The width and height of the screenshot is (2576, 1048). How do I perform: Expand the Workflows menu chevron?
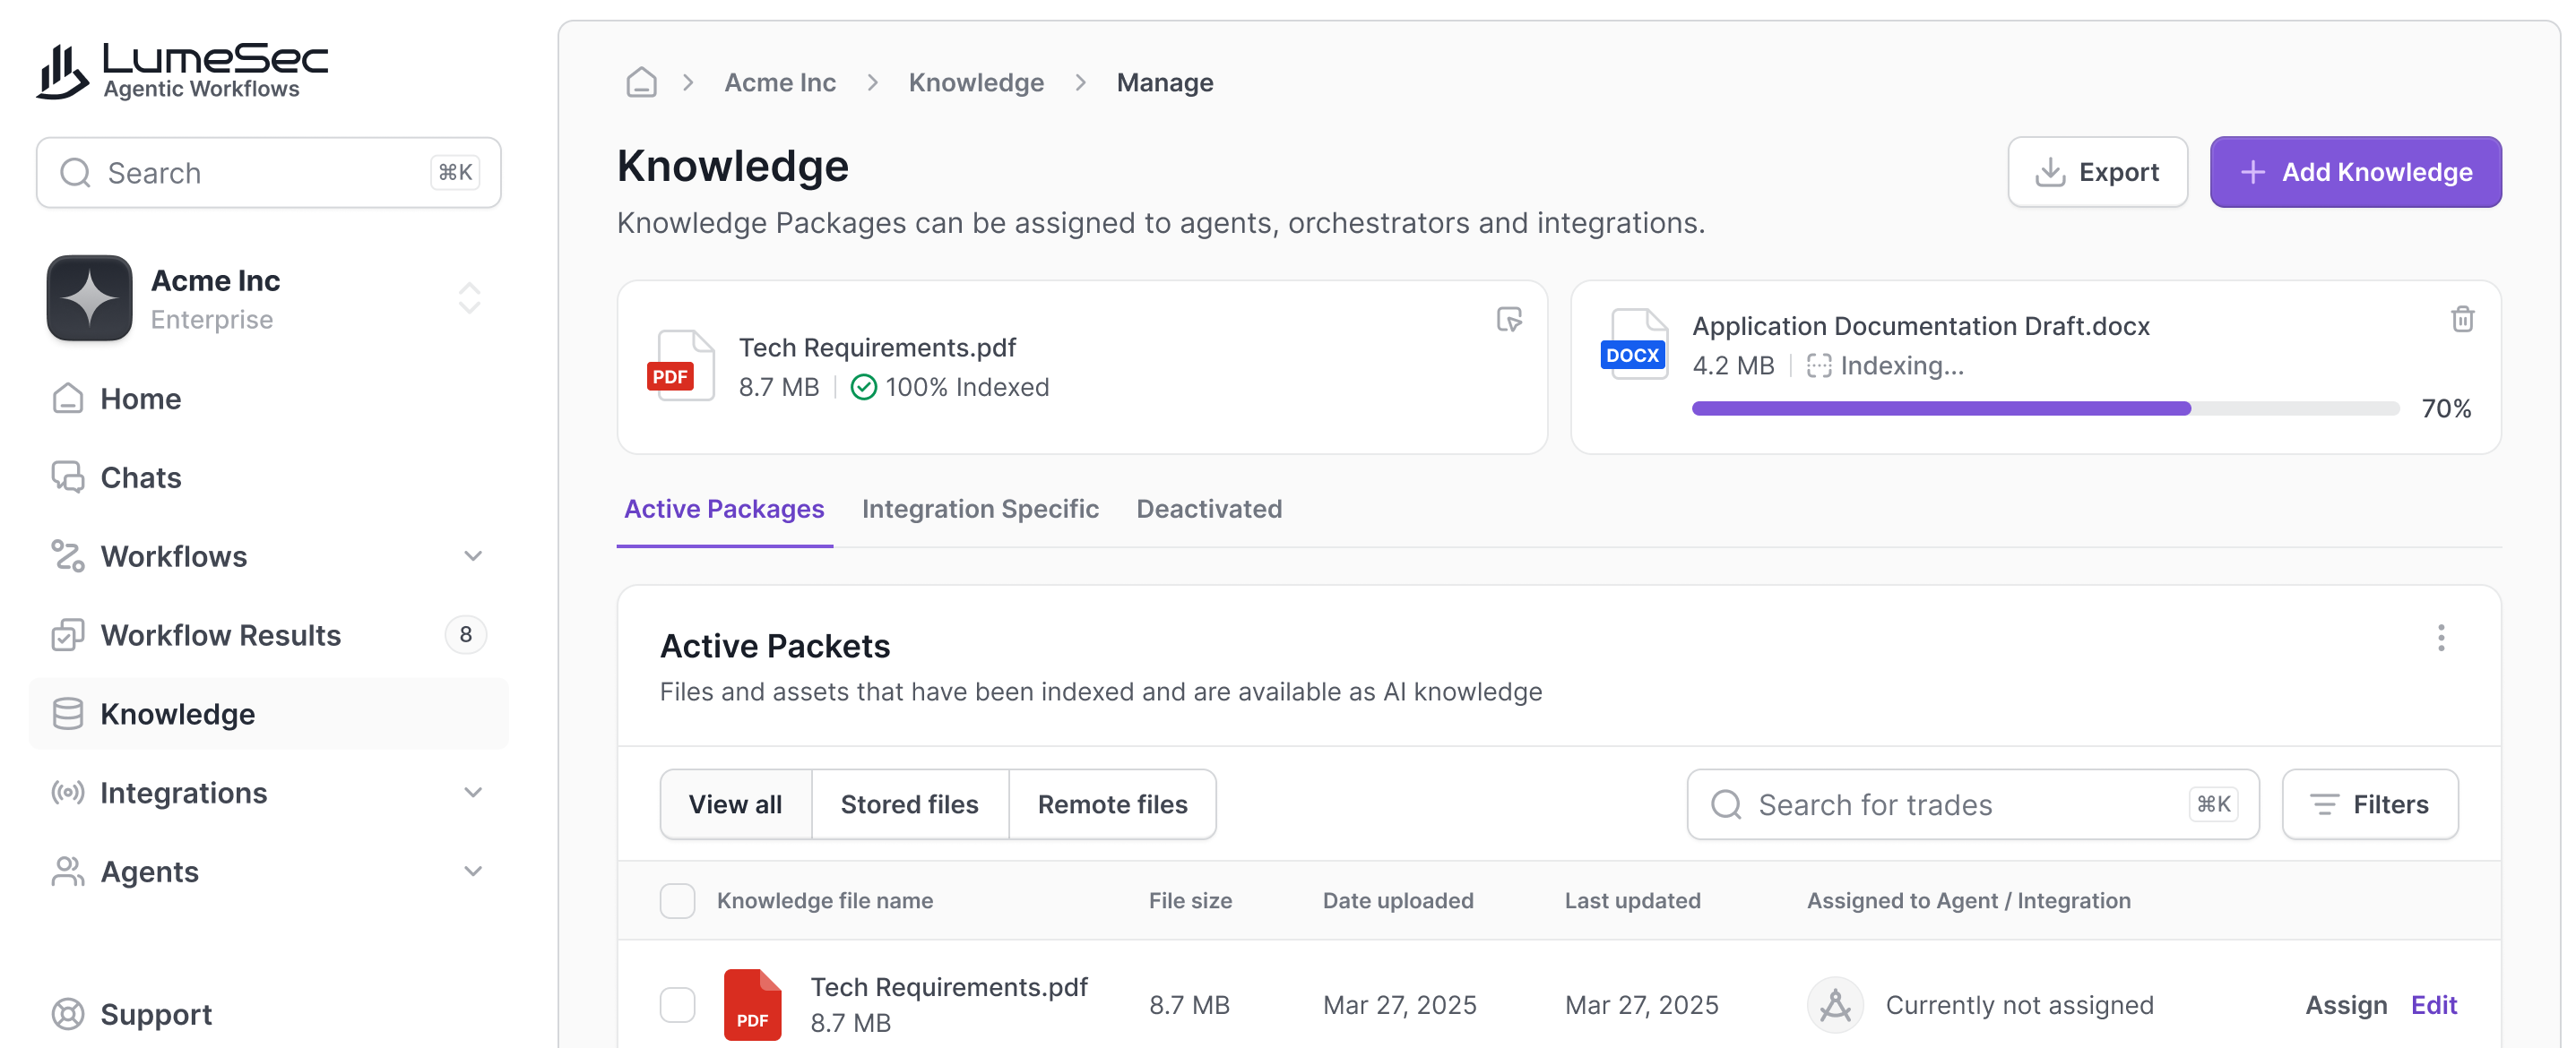click(473, 555)
